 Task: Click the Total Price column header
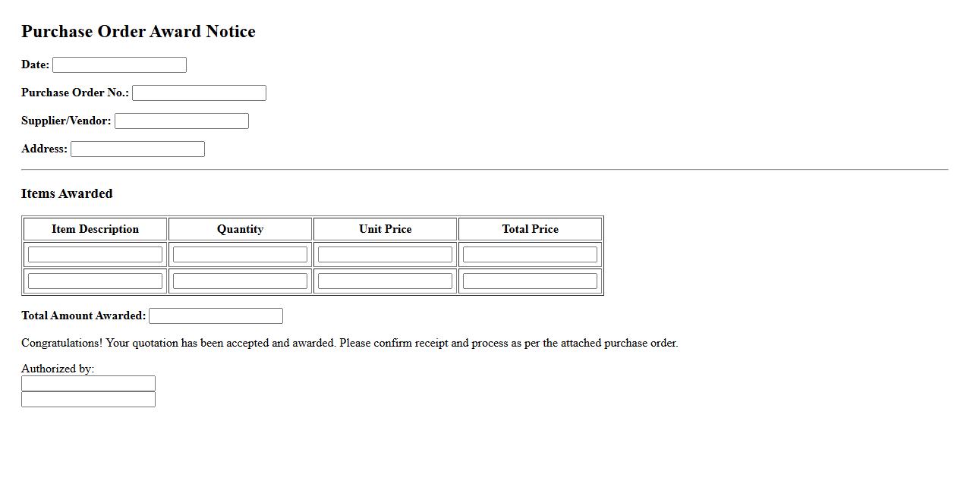[x=530, y=229]
